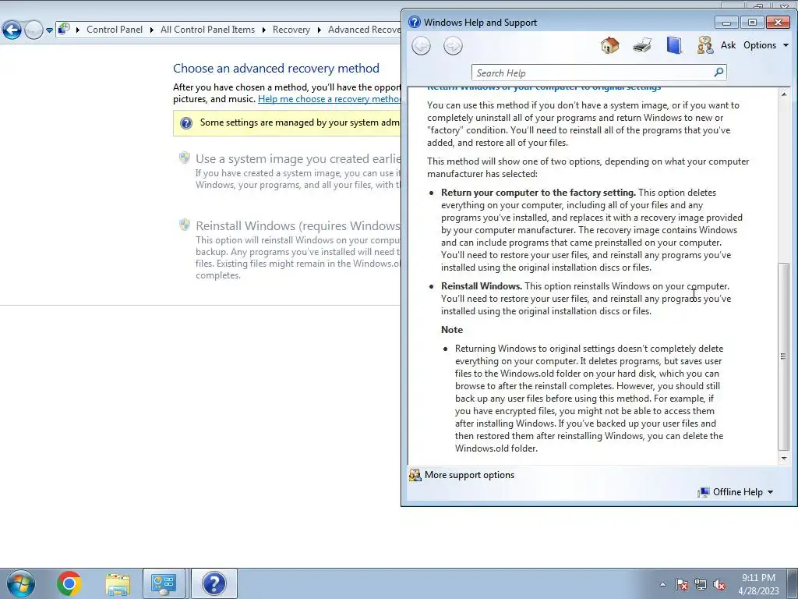The width and height of the screenshot is (798, 599).
Task: Open the Windows Start menu
Action: pos(21,583)
